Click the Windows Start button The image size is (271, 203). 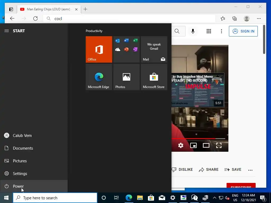6,198
